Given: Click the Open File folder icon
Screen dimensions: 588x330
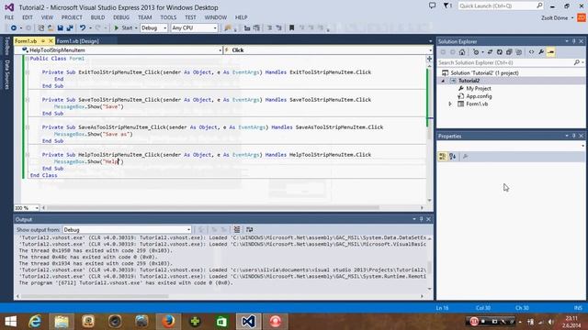Looking at the screenshot, I should click(x=51, y=28).
